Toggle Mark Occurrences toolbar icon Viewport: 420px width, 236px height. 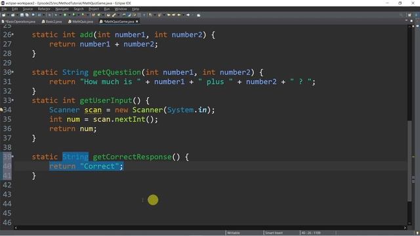coord(129,15)
